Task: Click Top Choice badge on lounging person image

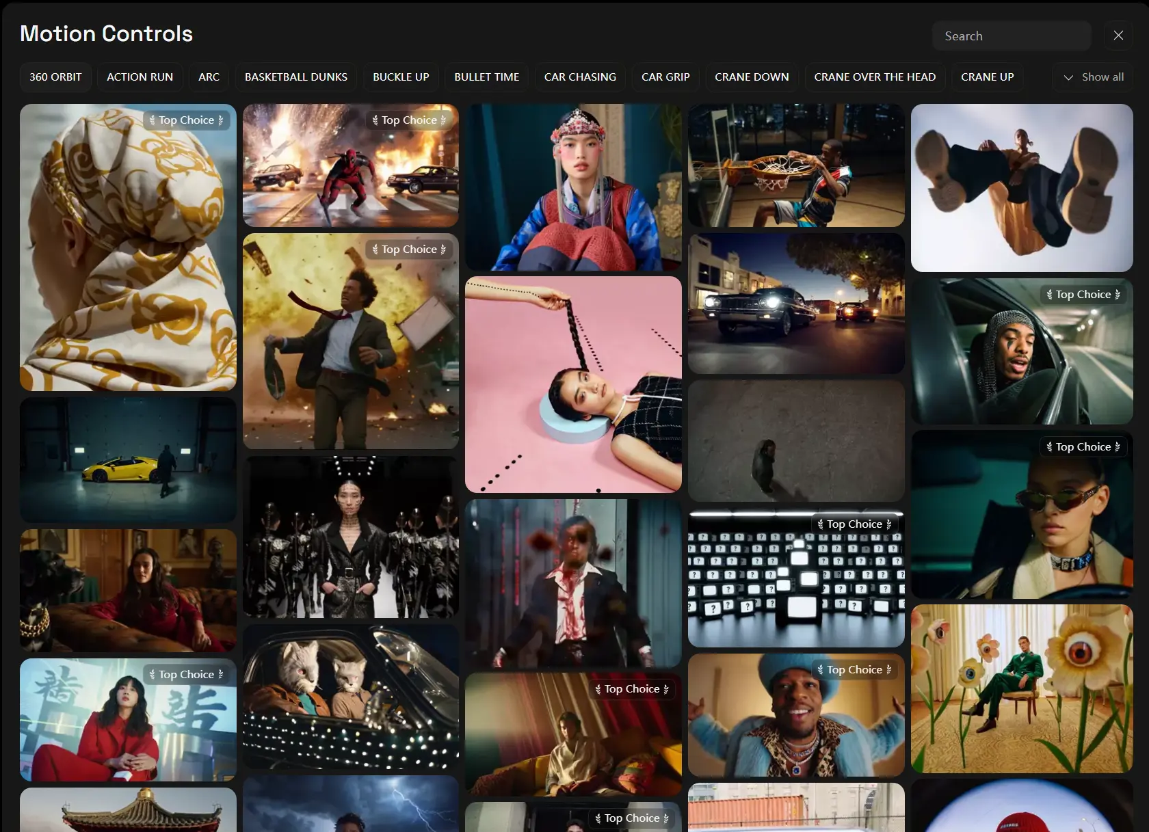Action: pos(632,689)
